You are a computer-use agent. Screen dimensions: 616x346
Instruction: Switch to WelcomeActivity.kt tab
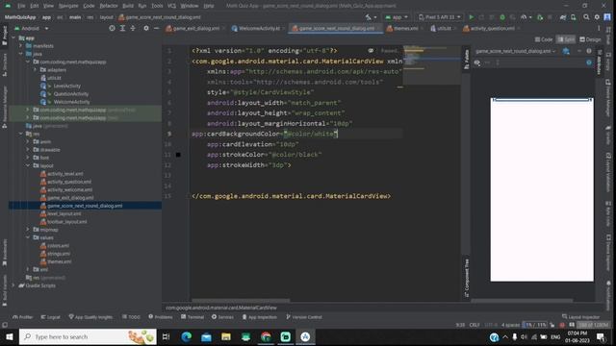259,28
